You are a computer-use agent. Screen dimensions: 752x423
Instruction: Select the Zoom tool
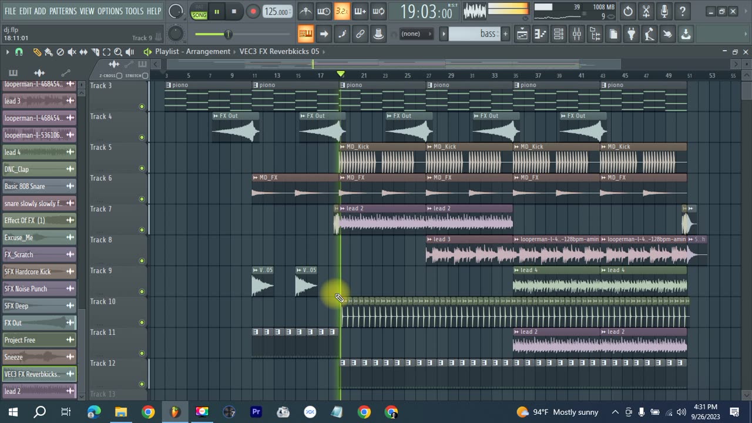[118, 52]
